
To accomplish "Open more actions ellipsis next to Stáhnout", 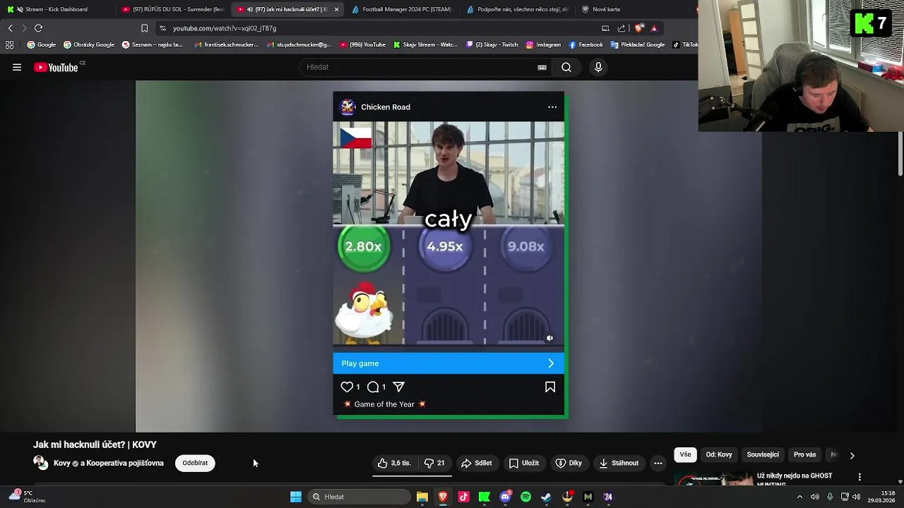I will click(x=658, y=464).
